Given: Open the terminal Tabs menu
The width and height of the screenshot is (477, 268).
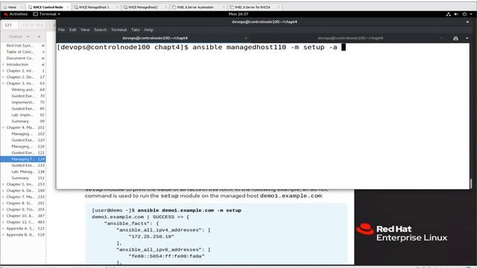Looking at the screenshot, I should [x=136, y=30].
